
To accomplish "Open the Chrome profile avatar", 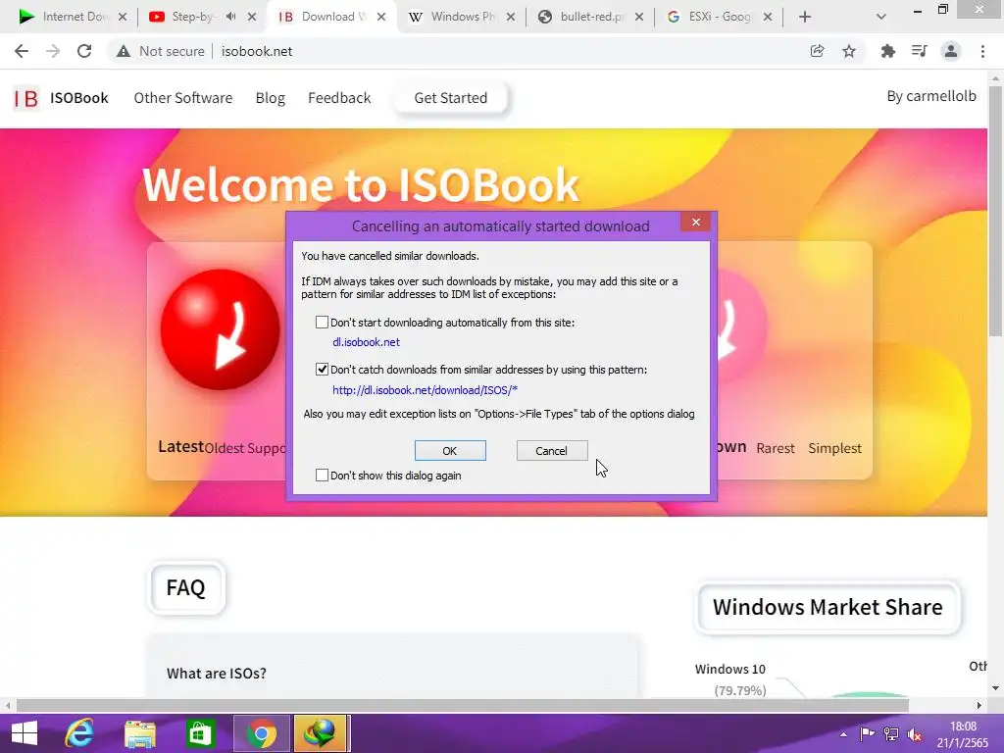I will (x=951, y=51).
